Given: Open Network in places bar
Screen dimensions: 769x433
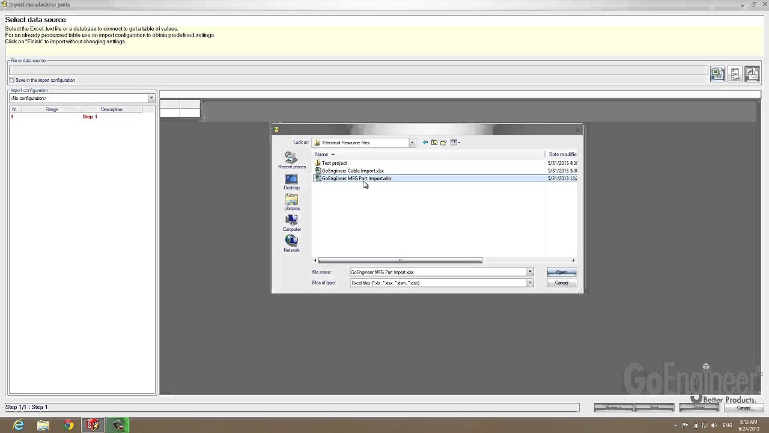Looking at the screenshot, I should coord(291,244).
